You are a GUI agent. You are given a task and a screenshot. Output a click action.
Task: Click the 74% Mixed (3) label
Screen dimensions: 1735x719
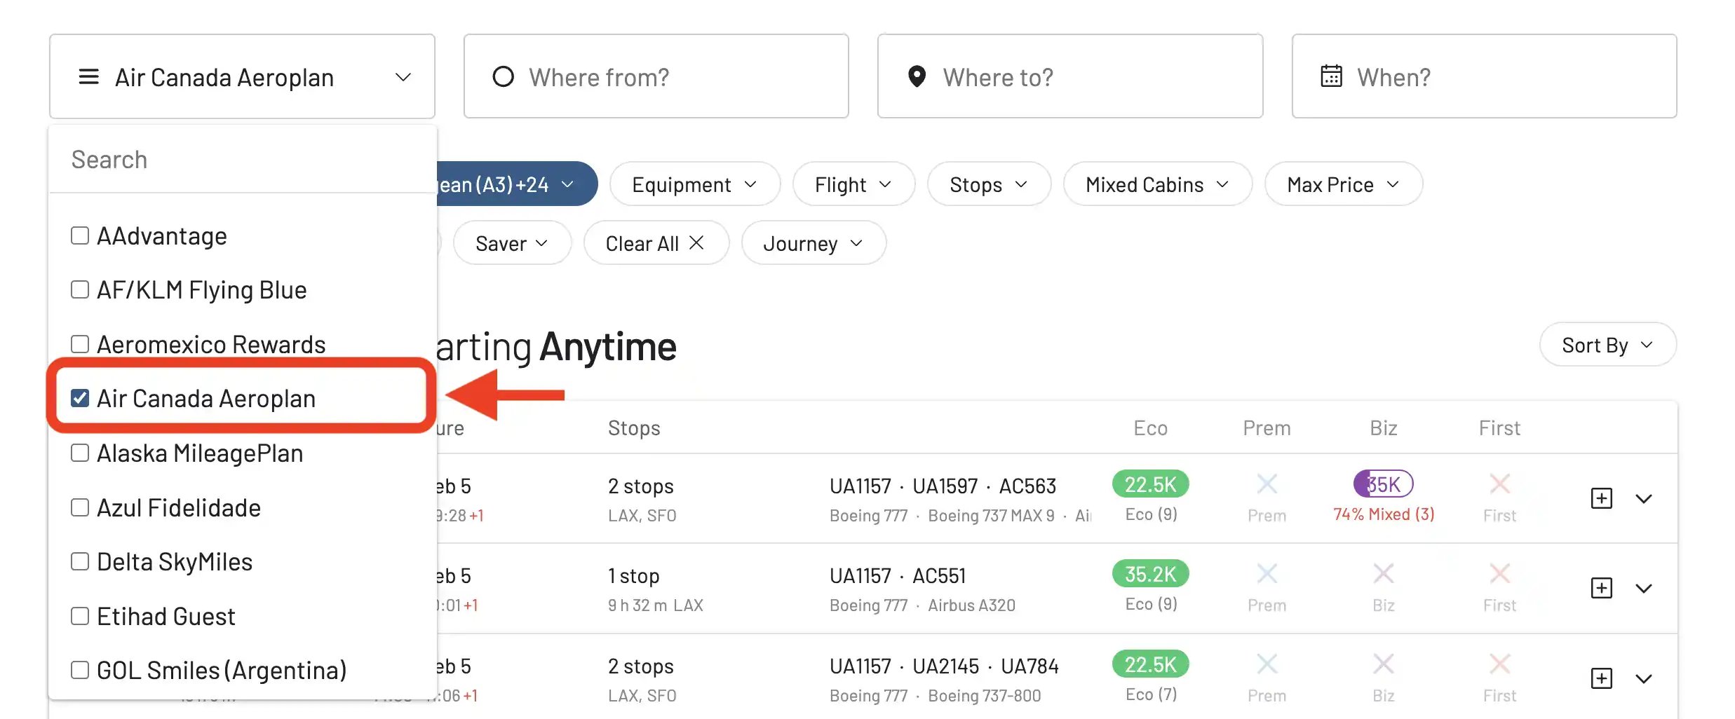[1383, 514]
